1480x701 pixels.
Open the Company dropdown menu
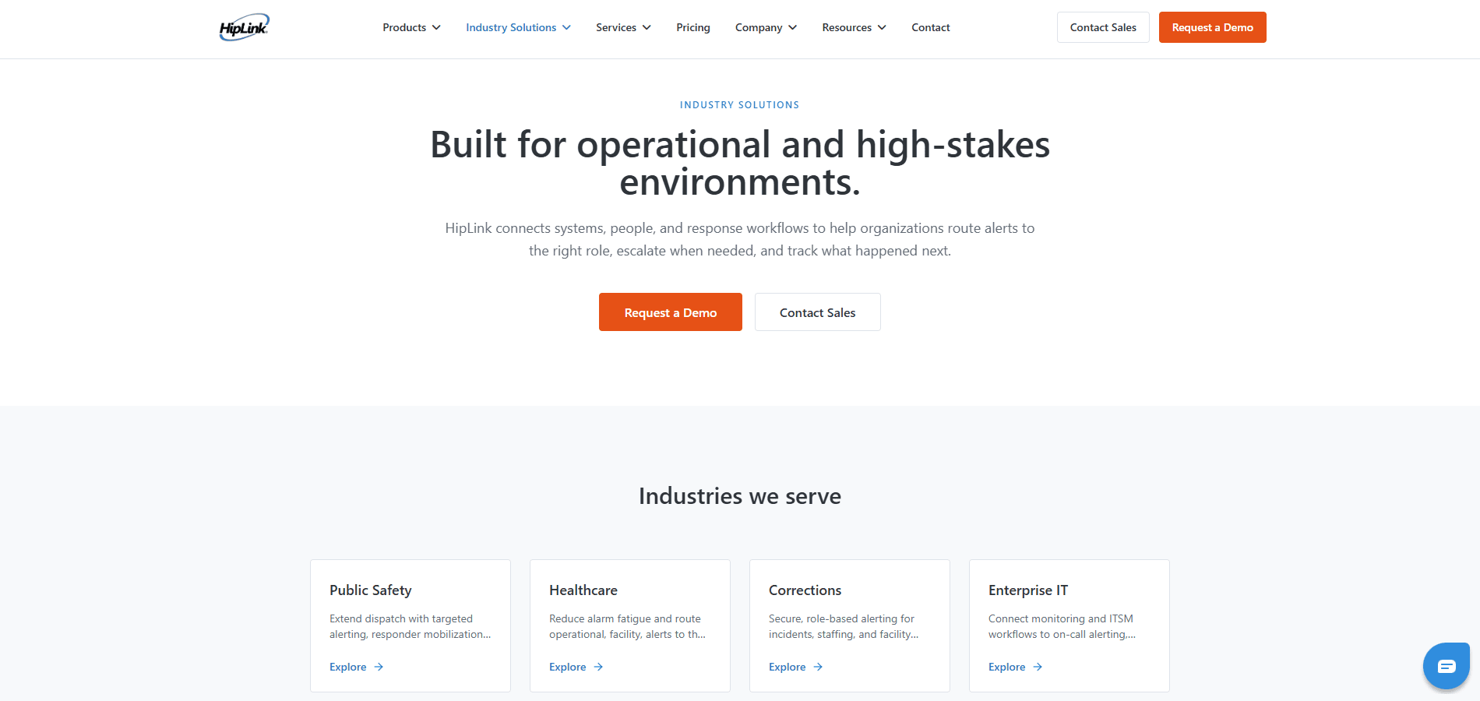tap(766, 28)
